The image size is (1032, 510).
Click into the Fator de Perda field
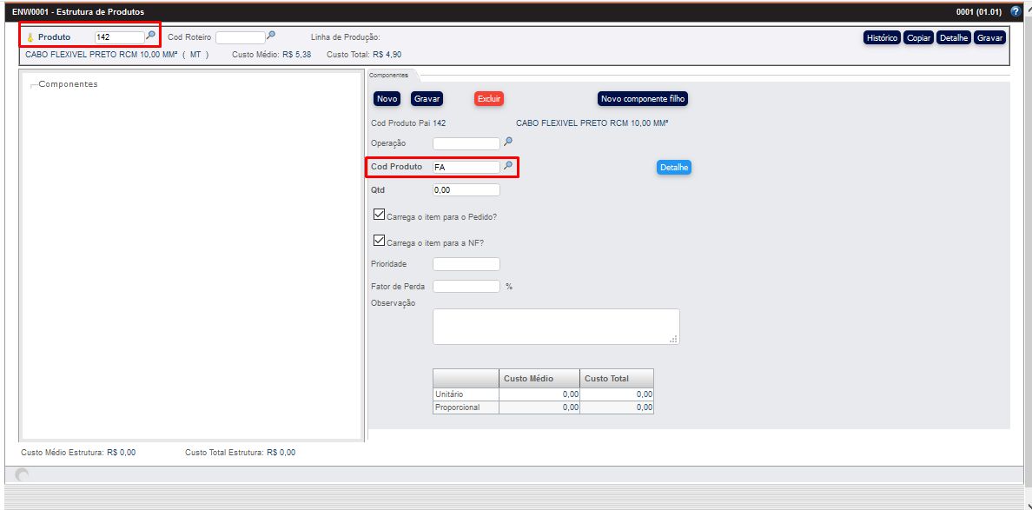(466, 286)
